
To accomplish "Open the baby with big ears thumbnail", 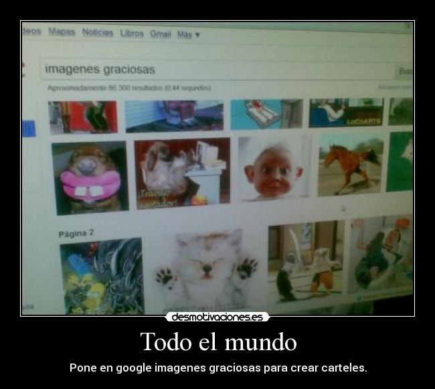I will (274, 169).
